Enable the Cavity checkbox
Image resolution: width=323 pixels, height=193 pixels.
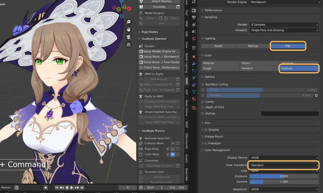[x=203, y=102]
